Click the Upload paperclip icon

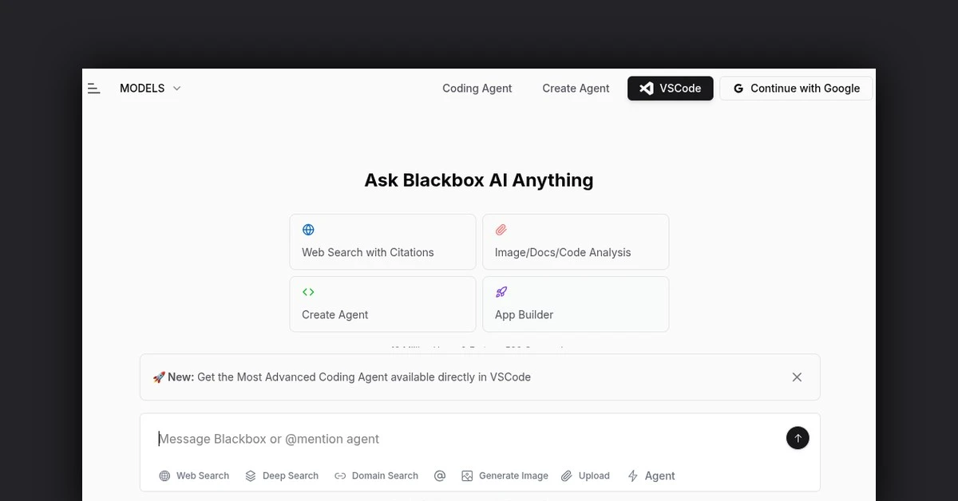[567, 475]
